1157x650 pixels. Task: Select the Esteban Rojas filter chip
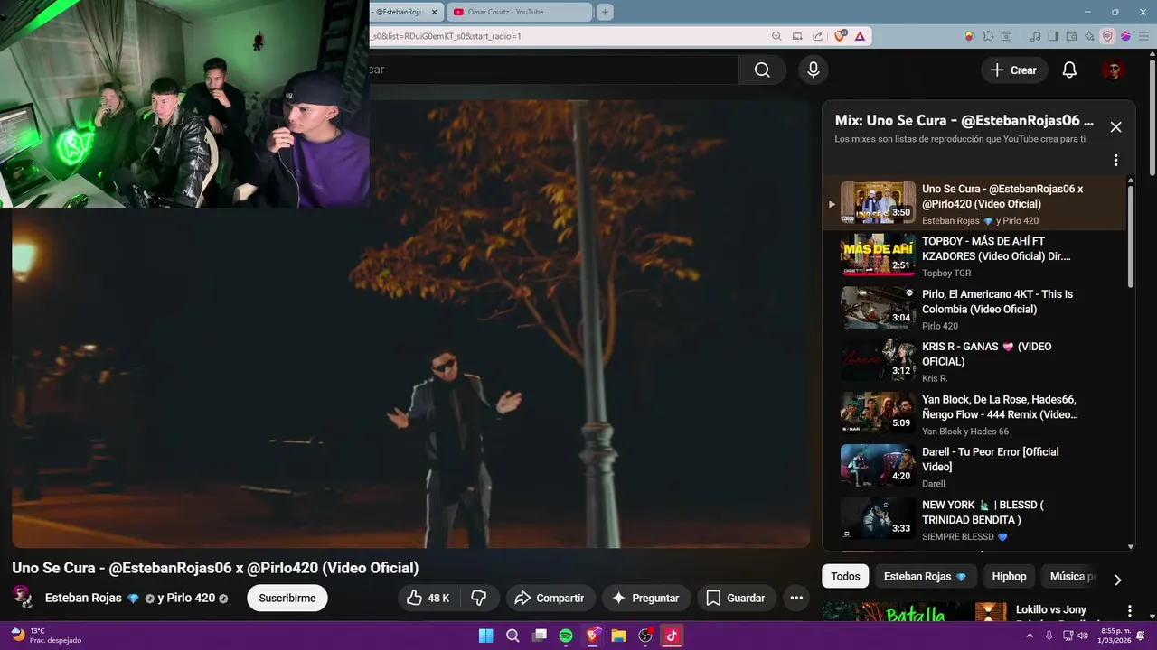[925, 576]
